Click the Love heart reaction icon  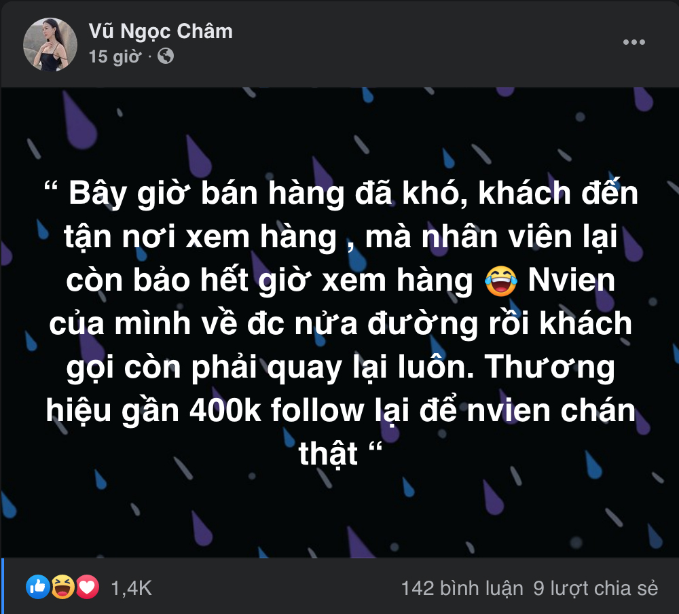[x=88, y=587]
